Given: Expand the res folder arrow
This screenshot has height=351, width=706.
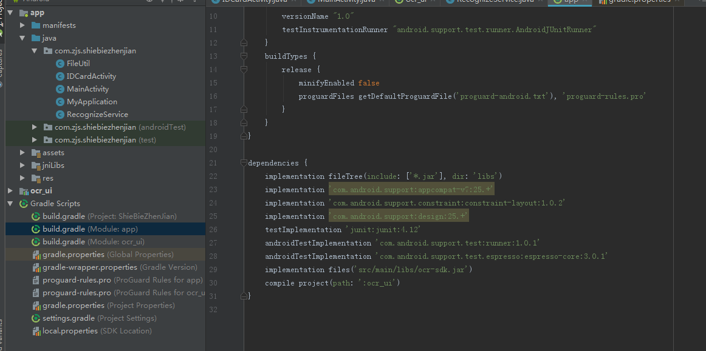Looking at the screenshot, I should (x=22, y=178).
